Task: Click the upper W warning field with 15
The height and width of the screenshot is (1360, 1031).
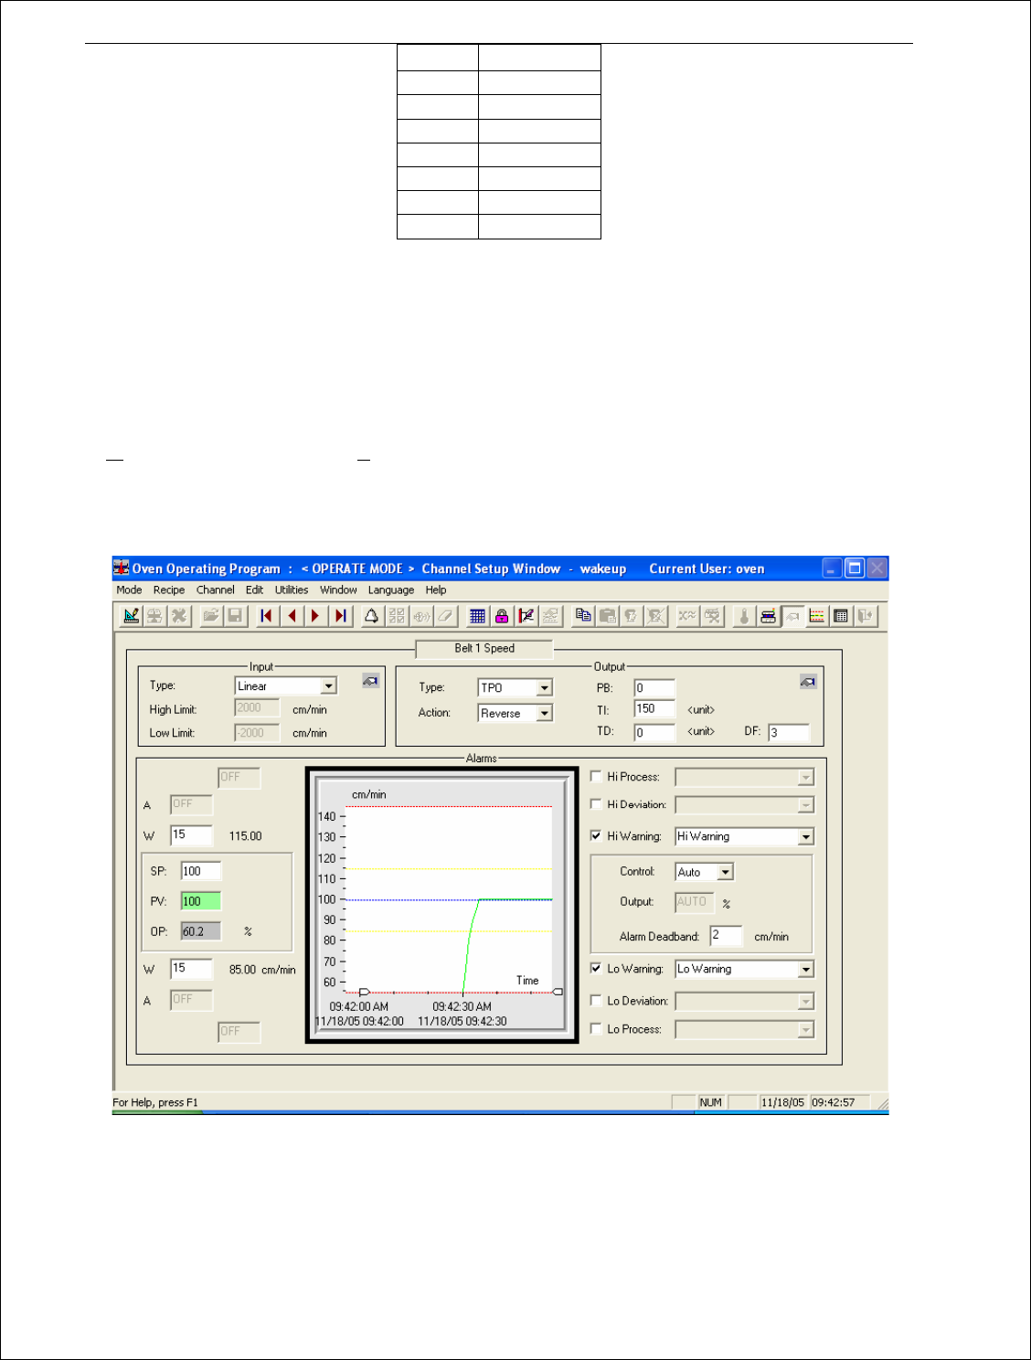Action: click(x=192, y=834)
